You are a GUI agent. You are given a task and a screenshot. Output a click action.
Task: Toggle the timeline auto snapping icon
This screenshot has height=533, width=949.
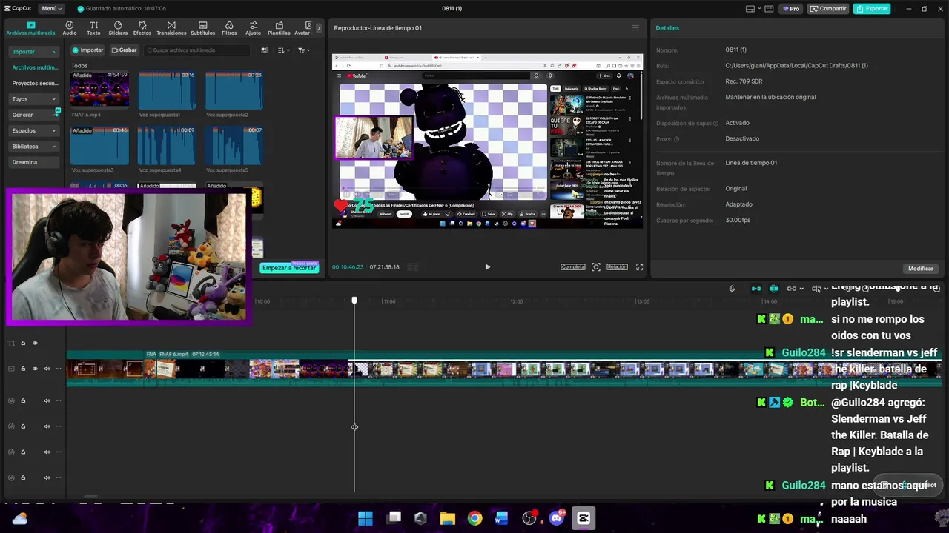773,289
